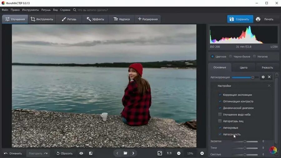Click the eye preview original icon
The width and height of the screenshot is (281, 158).
pyautogui.click(x=81, y=153)
